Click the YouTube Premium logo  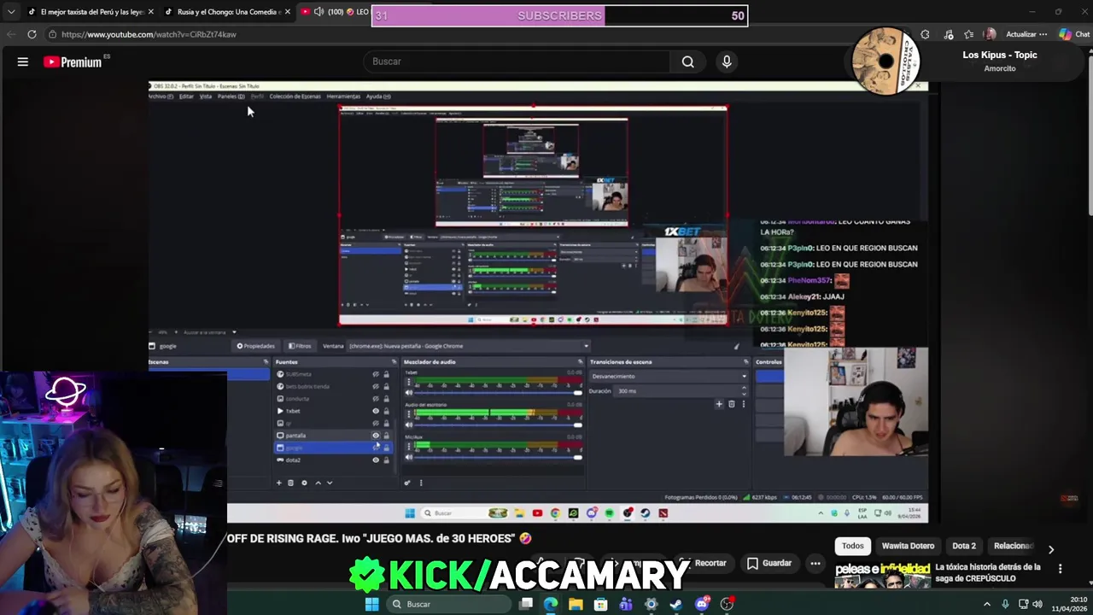click(73, 61)
